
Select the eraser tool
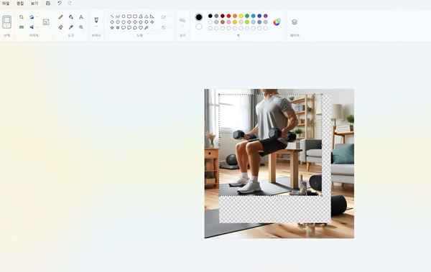tap(61, 27)
